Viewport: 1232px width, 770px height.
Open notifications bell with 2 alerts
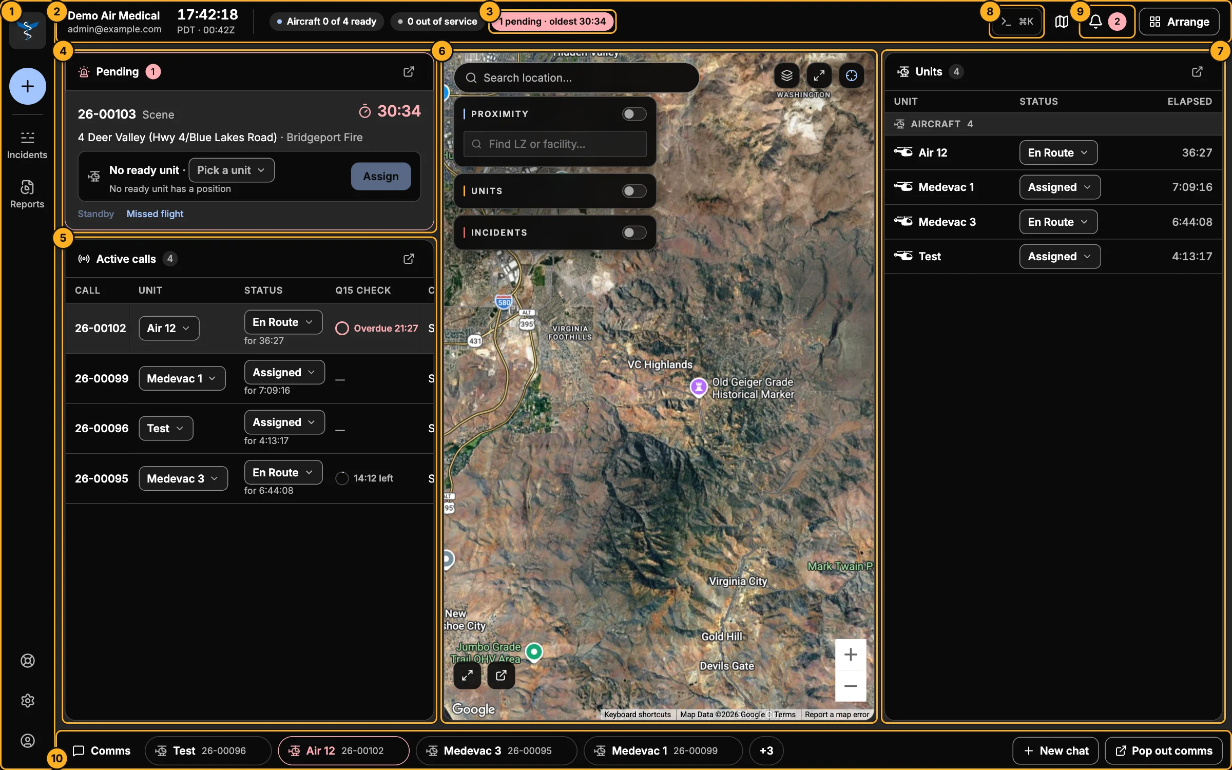coord(1107,22)
